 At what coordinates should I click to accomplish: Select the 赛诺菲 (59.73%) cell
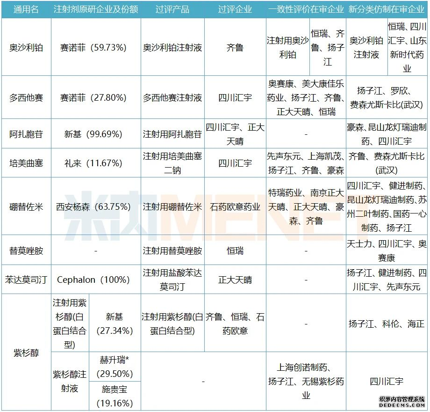pos(96,47)
